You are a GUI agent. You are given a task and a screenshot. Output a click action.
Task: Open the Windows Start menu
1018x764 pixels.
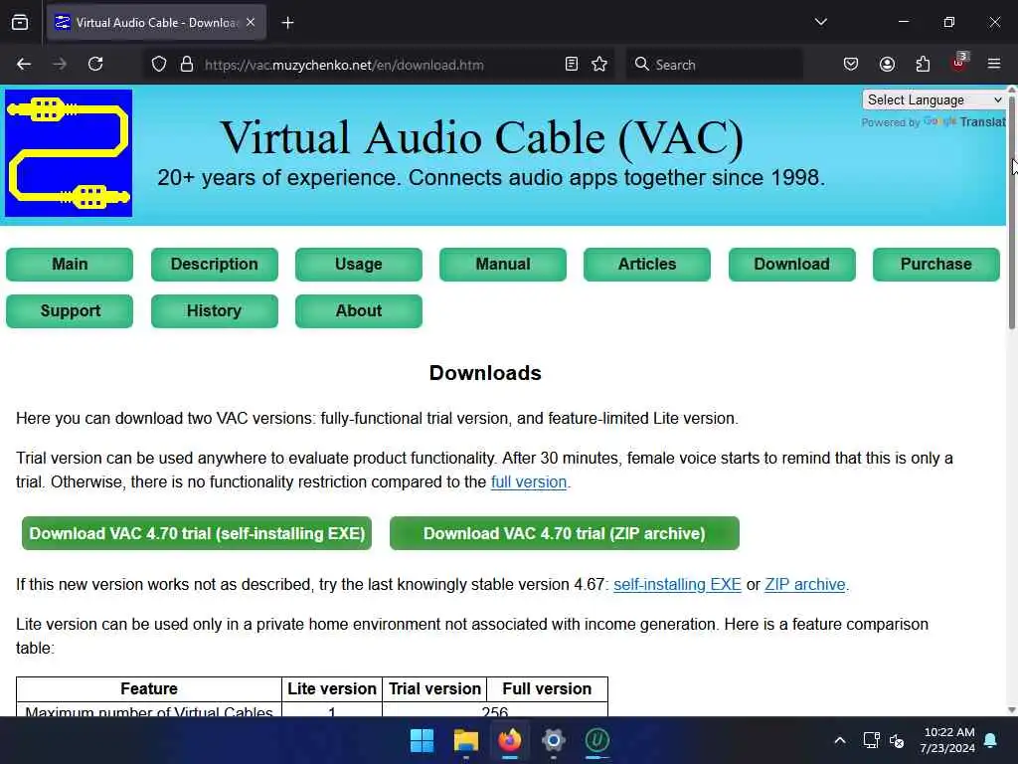(x=422, y=740)
